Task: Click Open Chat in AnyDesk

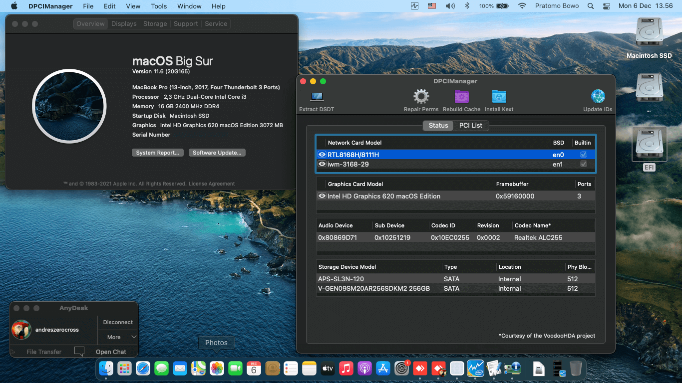Action: tap(111, 352)
